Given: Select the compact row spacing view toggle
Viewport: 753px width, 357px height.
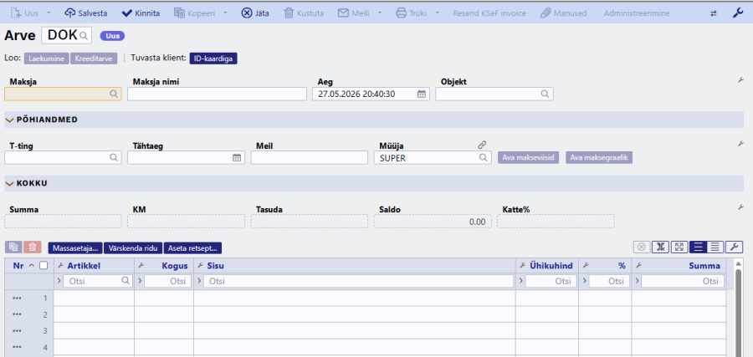Looking at the screenshot, I should (715, 247).
